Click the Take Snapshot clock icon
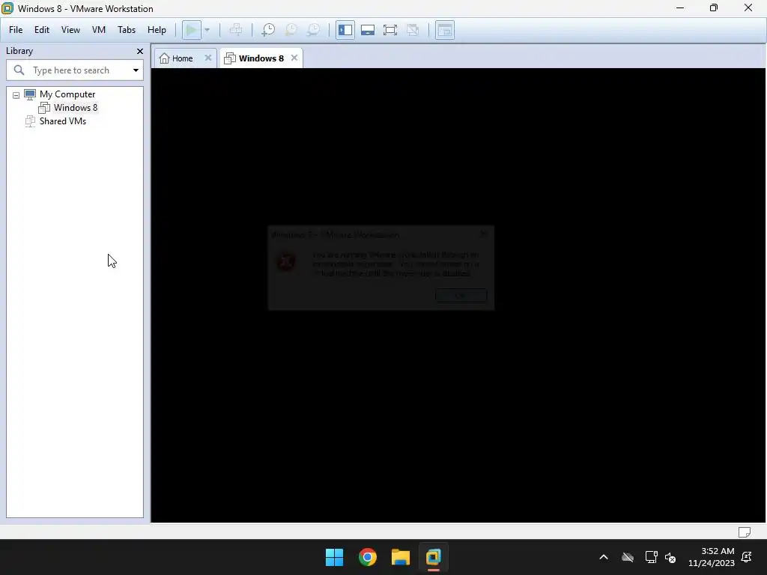The height and width of the screenshot is (575, 767). (267, 30)
